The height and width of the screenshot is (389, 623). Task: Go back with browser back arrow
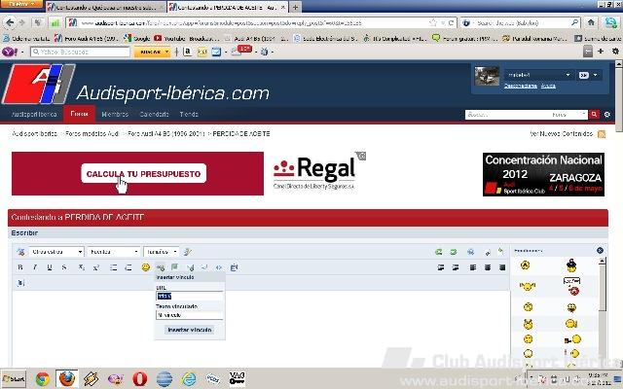[x=10, y=22]
